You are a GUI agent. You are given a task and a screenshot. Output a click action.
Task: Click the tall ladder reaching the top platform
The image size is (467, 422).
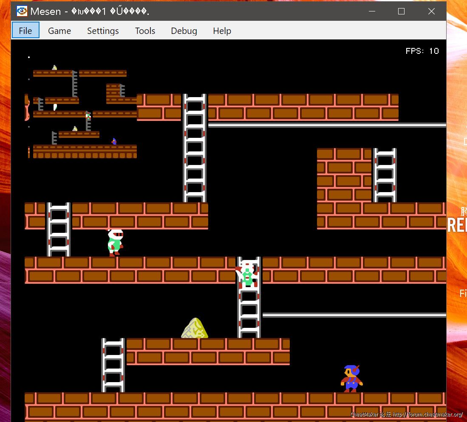195,148
